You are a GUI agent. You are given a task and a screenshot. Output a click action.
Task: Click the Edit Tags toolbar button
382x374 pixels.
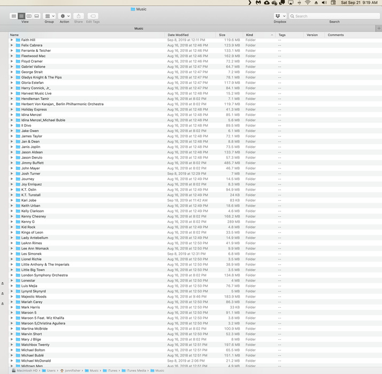coord(93,16)
